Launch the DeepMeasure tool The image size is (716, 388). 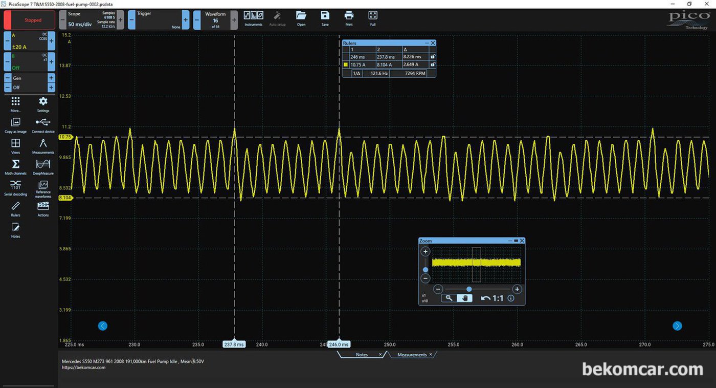point(43,166)
